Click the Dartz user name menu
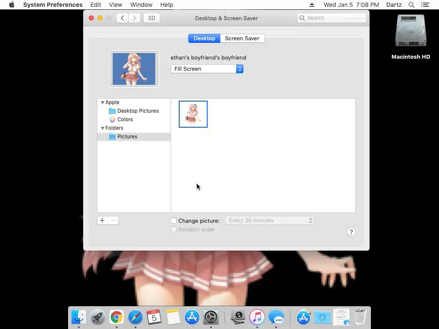 394,5
